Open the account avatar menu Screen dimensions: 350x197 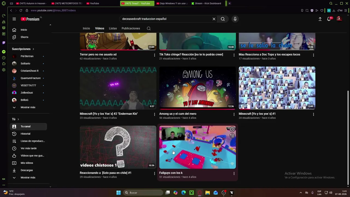click(x=339, y=19)
